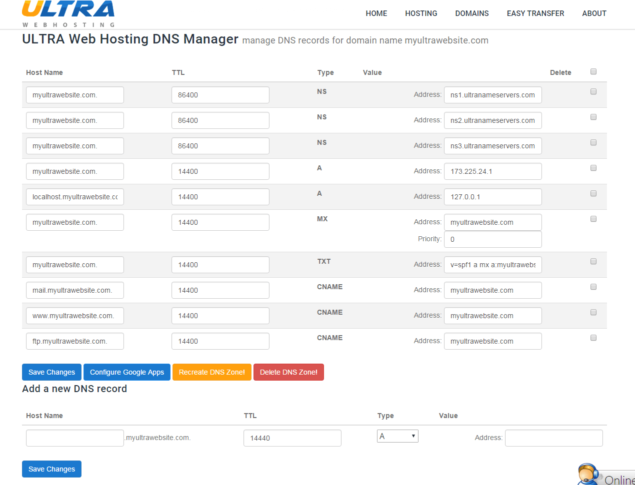Image resolution: width=635 pixels, height=485 pixels.
Task: Edit the MX Priority field
Action: (493, 239)
